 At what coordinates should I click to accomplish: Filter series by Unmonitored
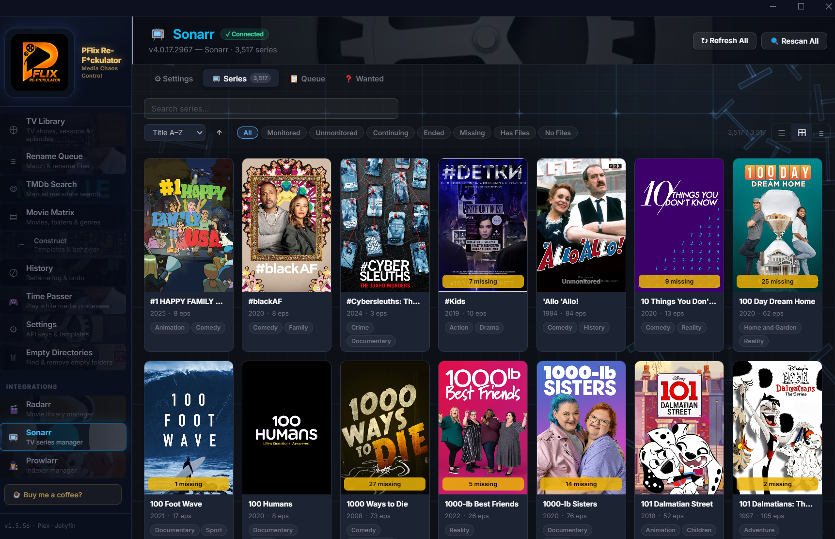tap(336, 133)
